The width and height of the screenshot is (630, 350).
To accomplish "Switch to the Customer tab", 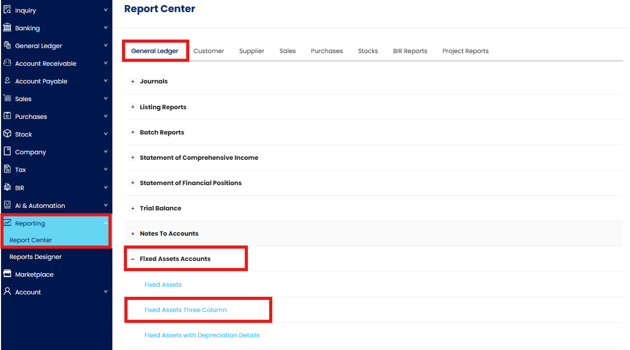I will 208,51.
